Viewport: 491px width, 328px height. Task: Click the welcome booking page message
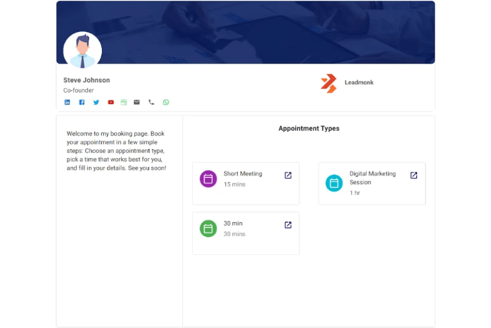[116, 151]
